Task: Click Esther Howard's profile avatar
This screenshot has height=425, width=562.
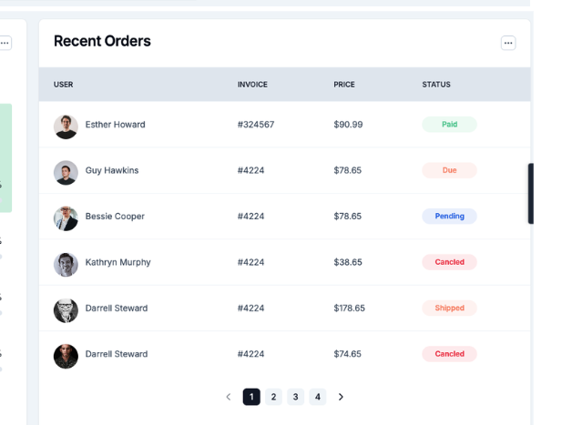Action: pyautogui.click(x=66, y=126)
